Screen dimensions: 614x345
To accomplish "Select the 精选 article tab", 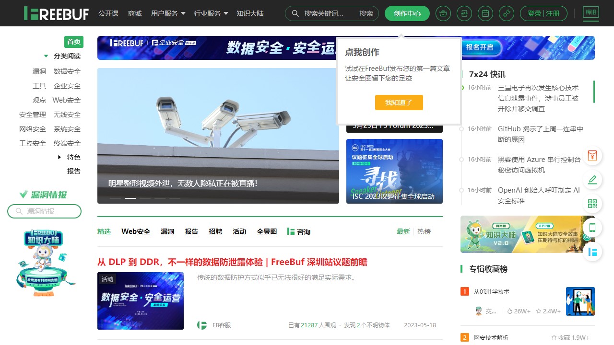I will (104, 231).
